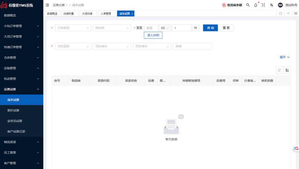The height and width of the screenshot is (169, 299).
Task: Open 数据概览 in sidebar
Action: (22, 16)
